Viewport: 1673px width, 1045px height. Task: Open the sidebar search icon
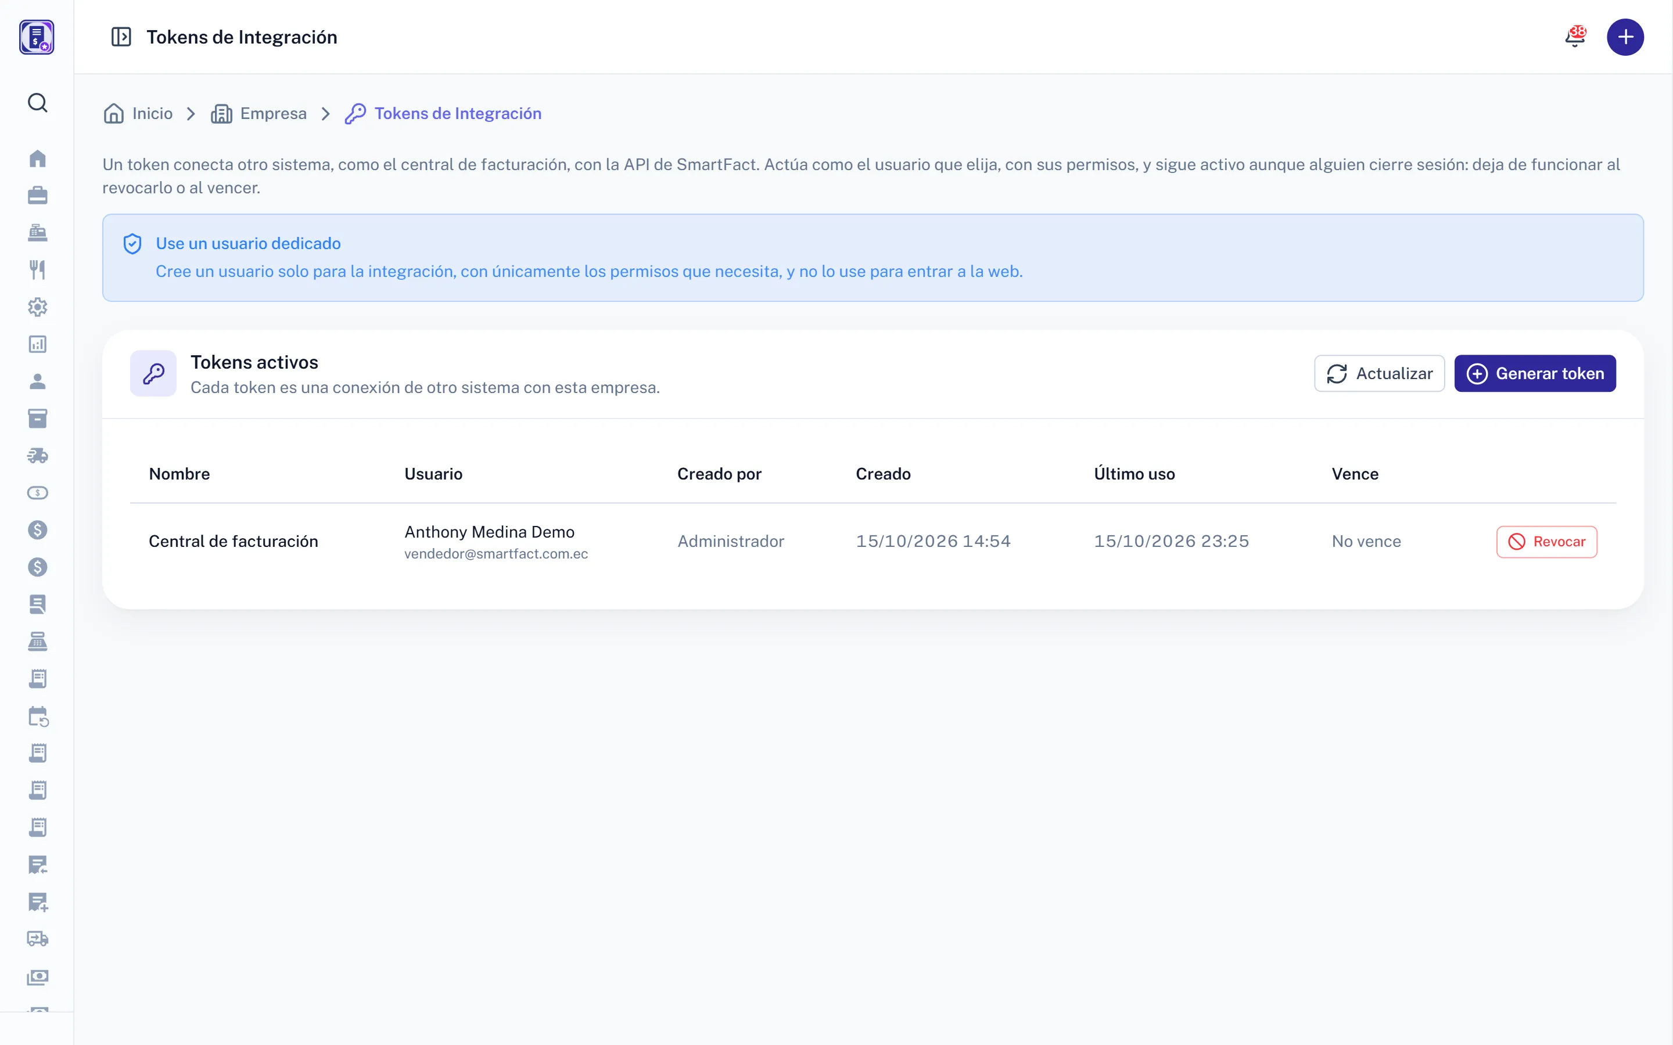click(37, 103)
